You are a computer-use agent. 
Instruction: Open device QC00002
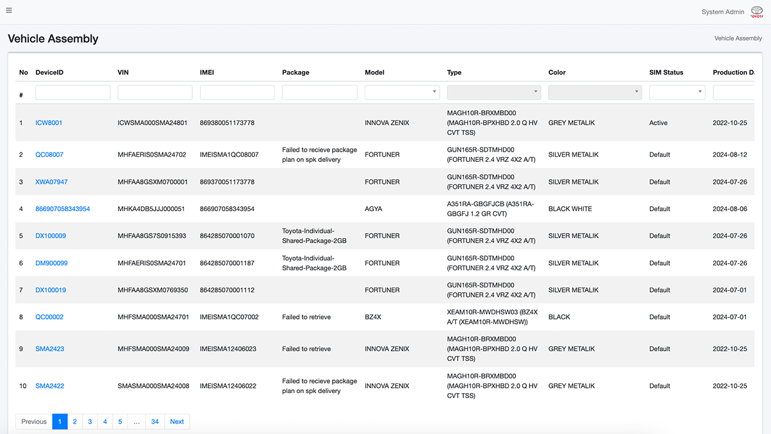click(49, 317)
